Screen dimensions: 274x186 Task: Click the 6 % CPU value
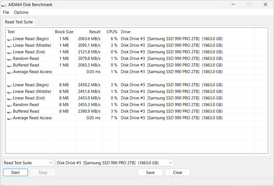pos(114,39)
